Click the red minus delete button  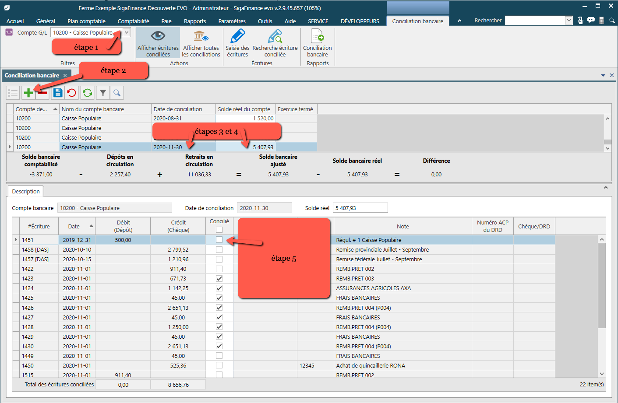point(42,93)
